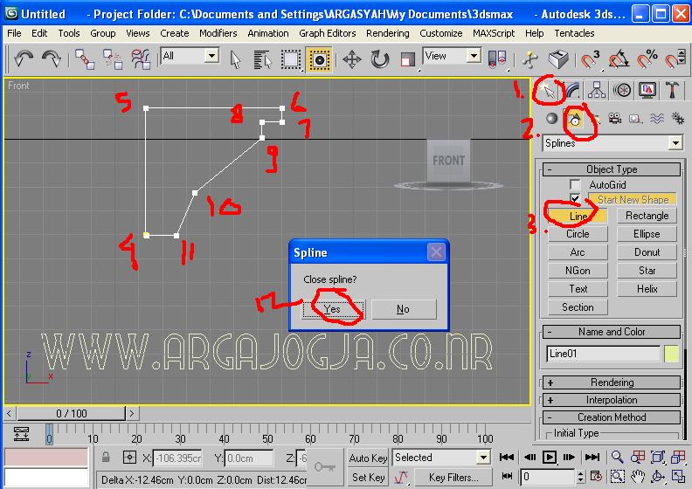Open the Customize menu
This screenshot has height=489, width=692.
(x=441, y=33)
